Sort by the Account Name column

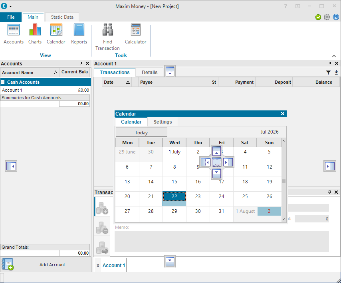pyautogui.click(x=30, y=73)
